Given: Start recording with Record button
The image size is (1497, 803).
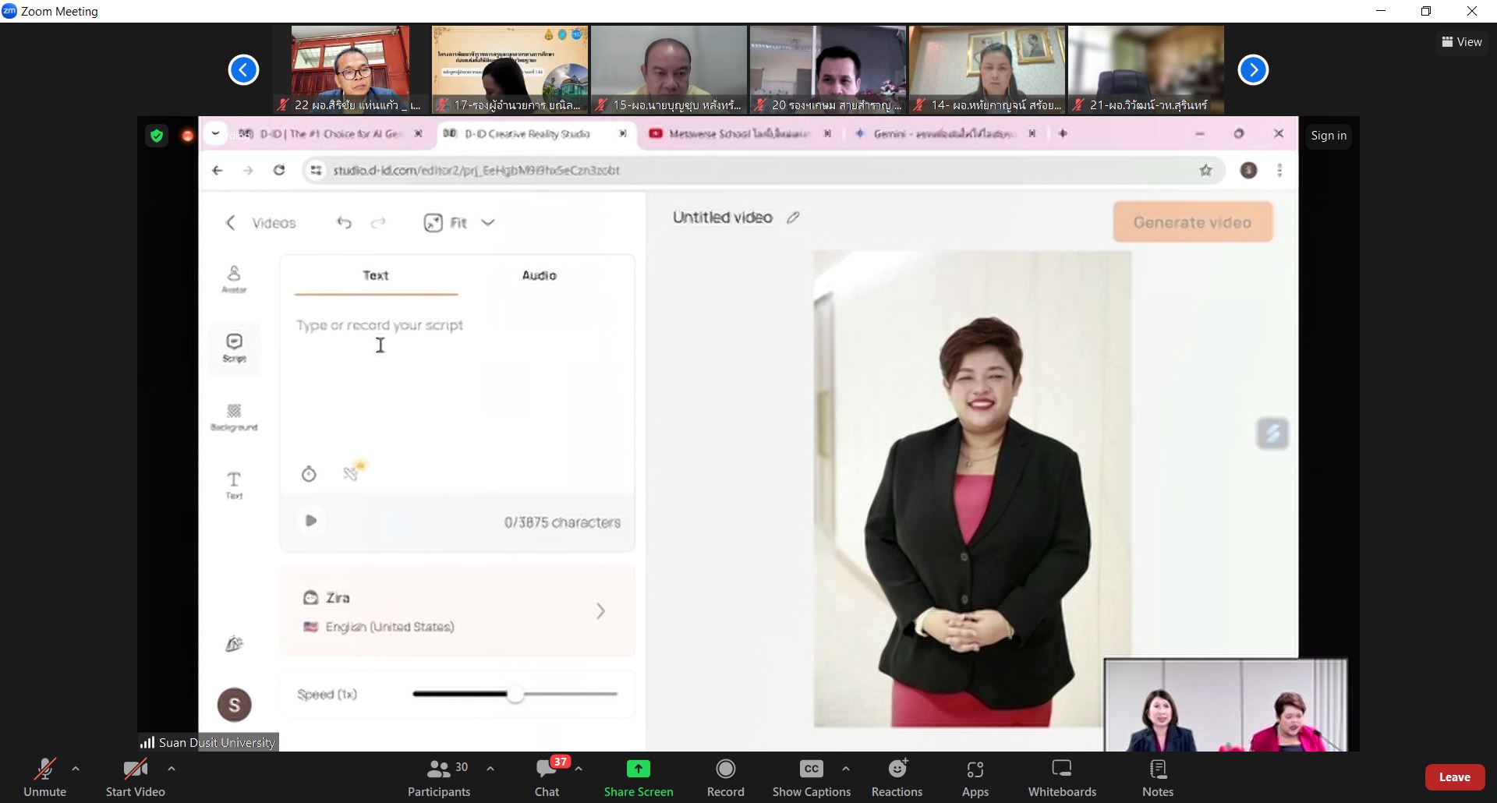Looking at the screenshot, I should (725, 778).
